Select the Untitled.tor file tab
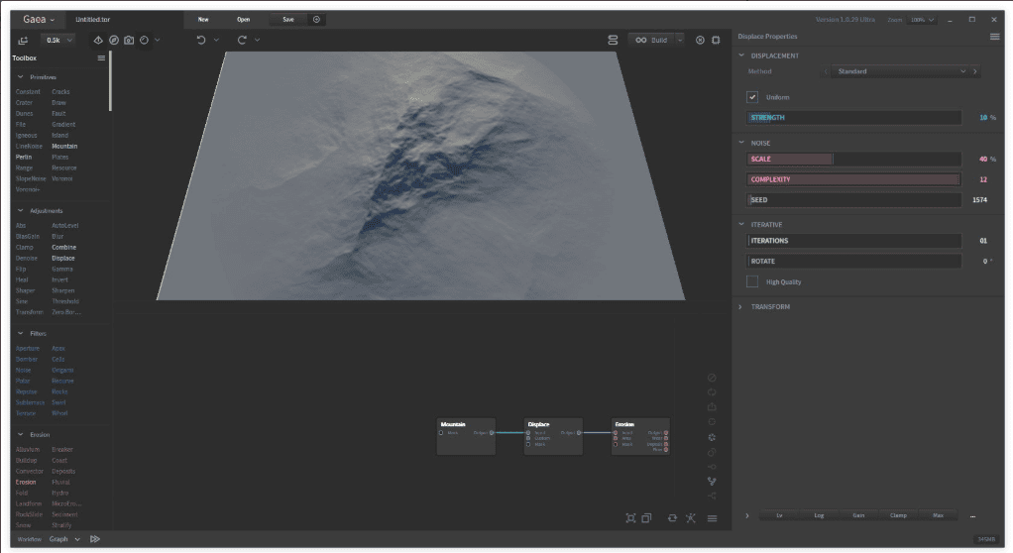This screenshot has height=553, width=1013. coord(92,20)
